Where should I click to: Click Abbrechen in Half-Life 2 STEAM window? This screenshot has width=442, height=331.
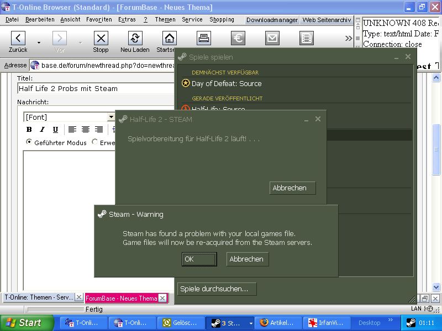(x=293, y=188)
